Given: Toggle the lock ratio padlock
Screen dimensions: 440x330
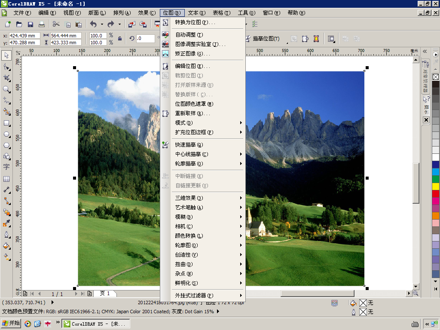Looking at the screenshot, I should [120, 39].
